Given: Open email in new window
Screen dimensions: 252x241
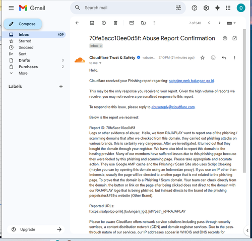Looking at the screenshot, I should coord(234,38).
